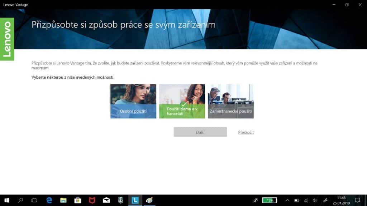Image resolution: width=367 pixels, height=206 pixels.
Task: Select the Osobní použití card
Action: [x=133, y=101]
